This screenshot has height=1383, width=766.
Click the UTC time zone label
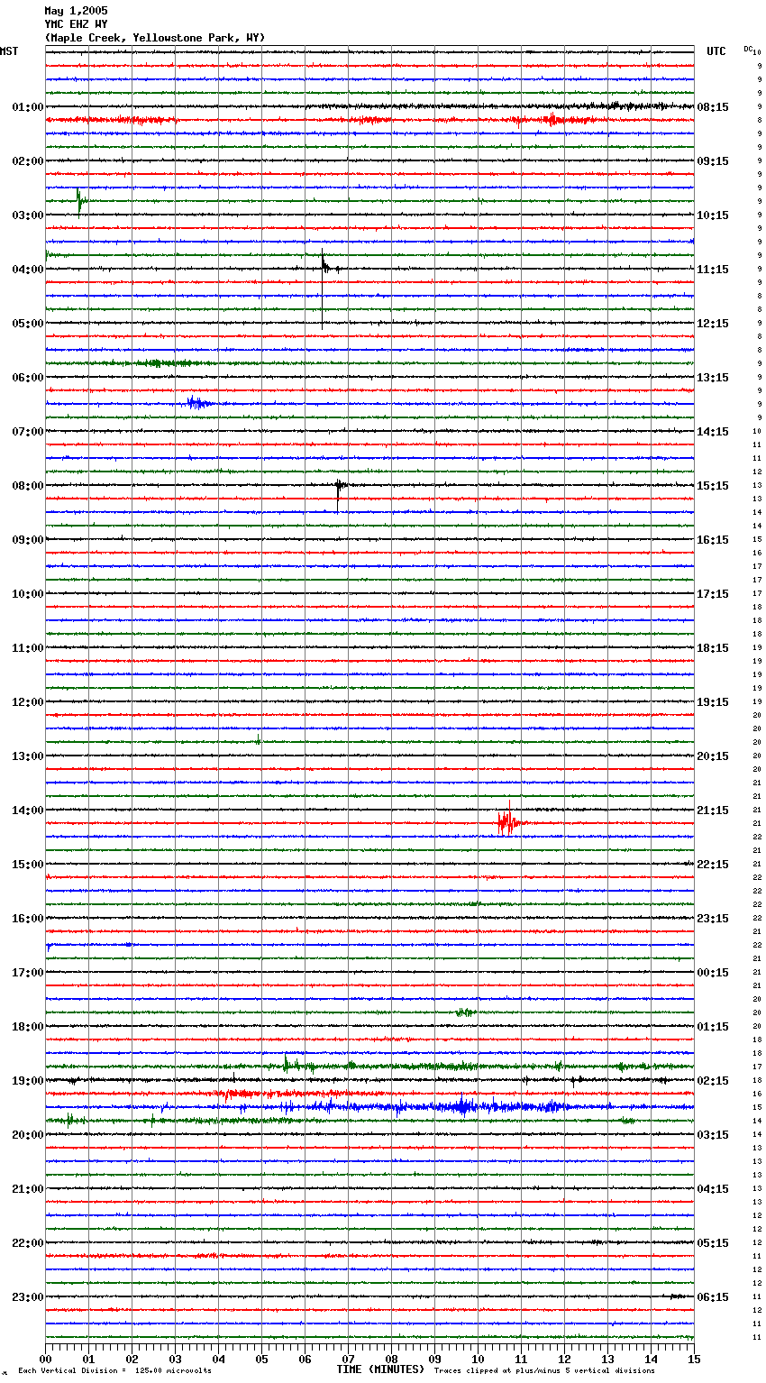[716, 51]
